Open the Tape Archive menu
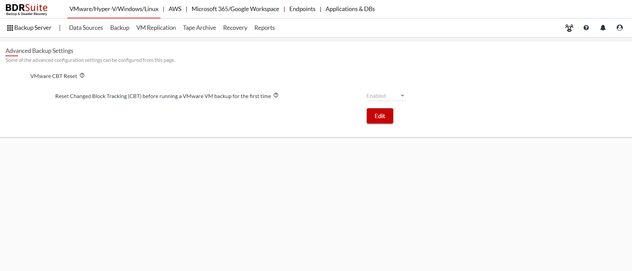The width and height of the screenshot is (632, 271). click(199, 28)
